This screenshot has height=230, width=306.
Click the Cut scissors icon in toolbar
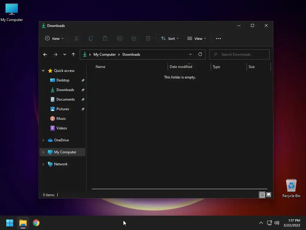[x=76, y=39]
